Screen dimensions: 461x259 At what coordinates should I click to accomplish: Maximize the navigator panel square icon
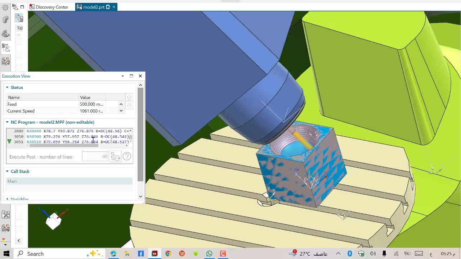coord(22,7)
